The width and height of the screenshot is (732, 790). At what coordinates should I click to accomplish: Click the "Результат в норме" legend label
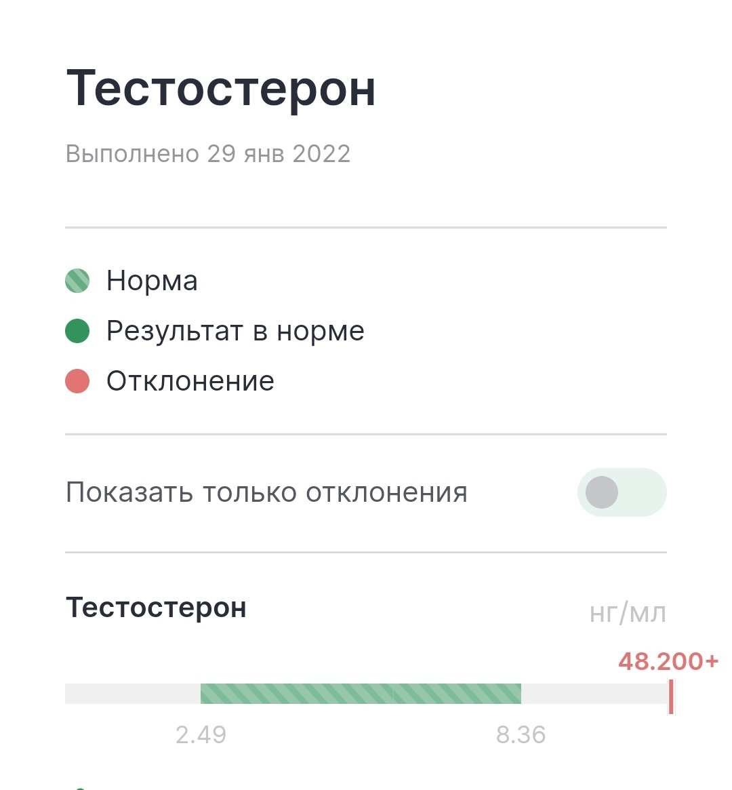tap(235, 331)
